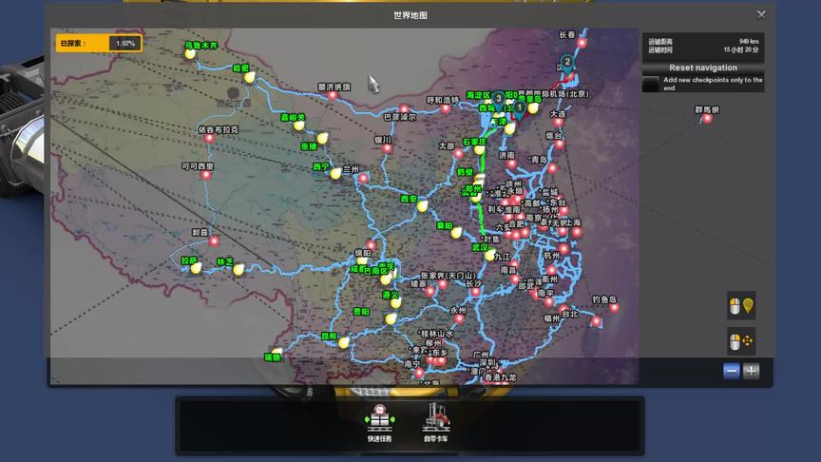This screenshot has width=821, height=462.
Task: Click the 林芝 city marker
Action: click(x=239, y=270)
